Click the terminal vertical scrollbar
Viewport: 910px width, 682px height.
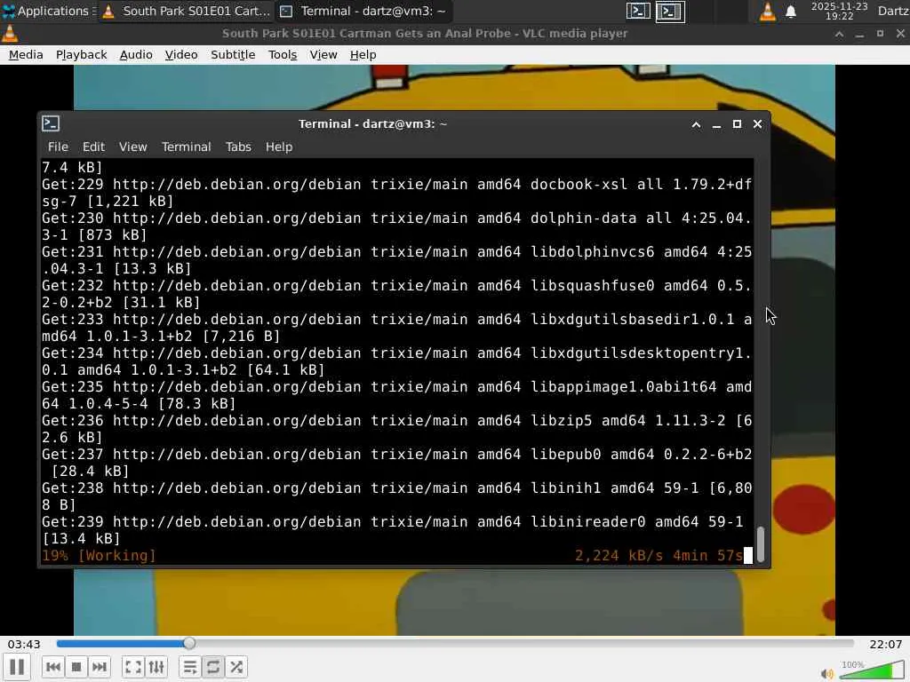click(x=761, y=544)
